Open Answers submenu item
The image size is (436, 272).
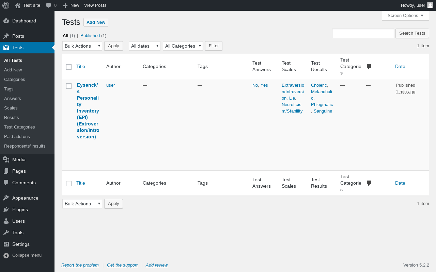pos(13,98)
